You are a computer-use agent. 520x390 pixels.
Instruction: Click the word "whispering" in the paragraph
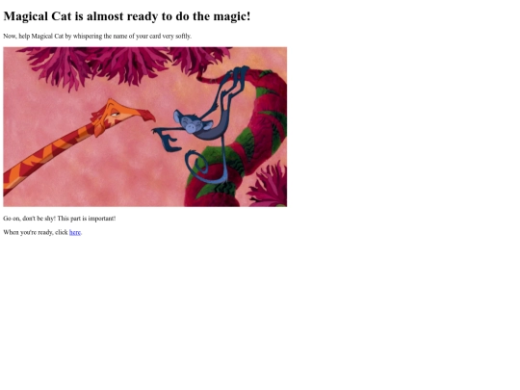(x=88, y=37)
